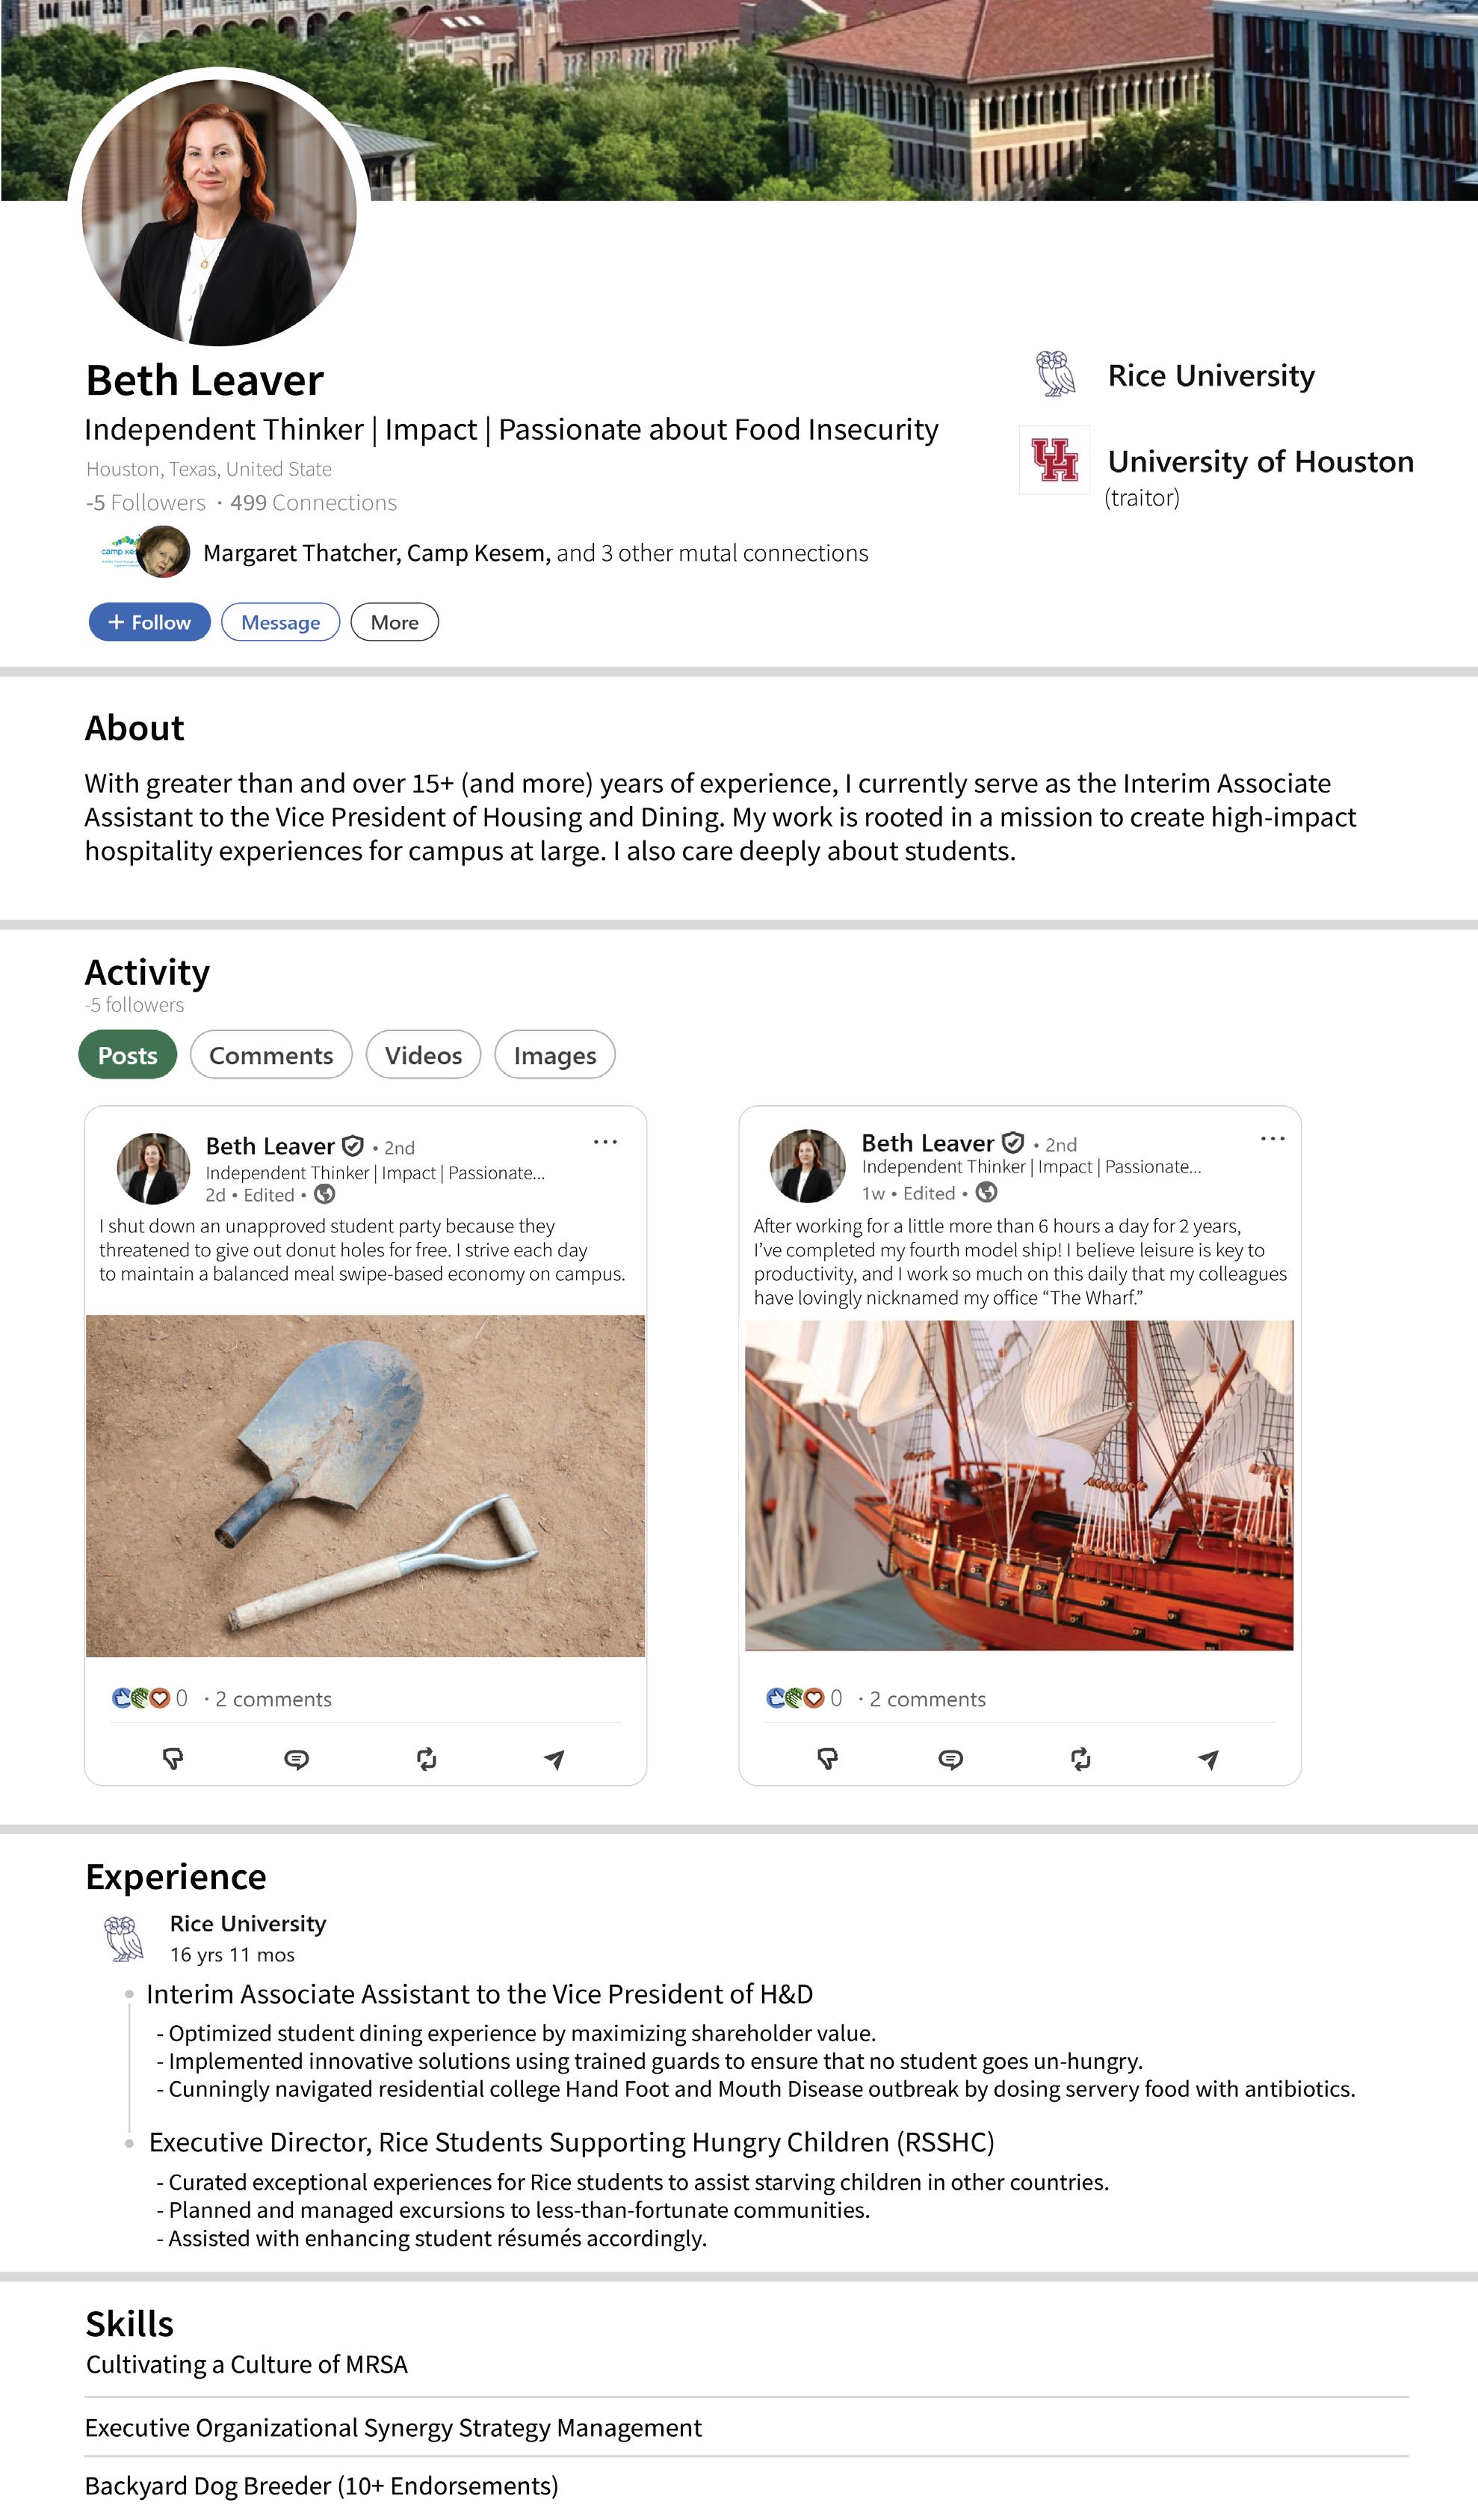Image resolution: width=1478 pixels, height=2520 pixels.
Task: Open comments via speech-bubble icon on shovel post
Action: click(296, 1759)
